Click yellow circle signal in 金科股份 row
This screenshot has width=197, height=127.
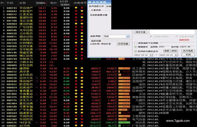[76, 75]
